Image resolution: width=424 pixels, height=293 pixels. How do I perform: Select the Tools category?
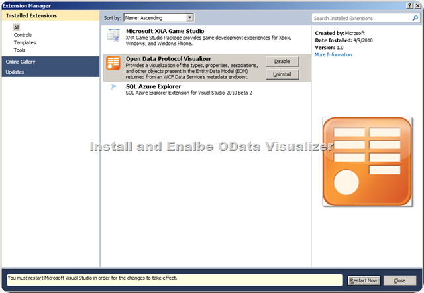pyautogui.click(x=19, y=50)
